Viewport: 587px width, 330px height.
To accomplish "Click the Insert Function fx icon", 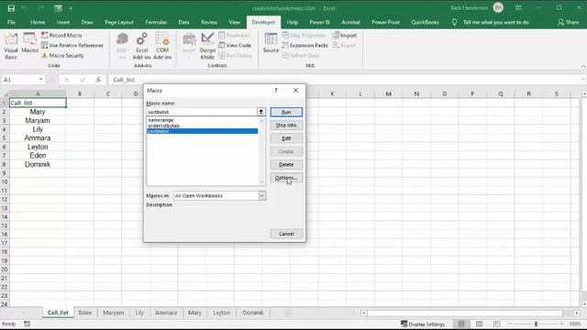I will 98,80.
